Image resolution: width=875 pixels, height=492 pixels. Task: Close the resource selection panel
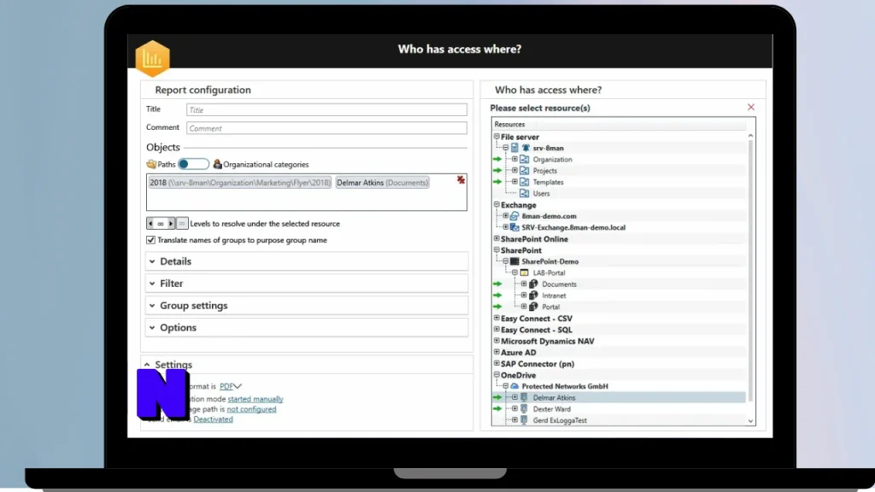751,107
